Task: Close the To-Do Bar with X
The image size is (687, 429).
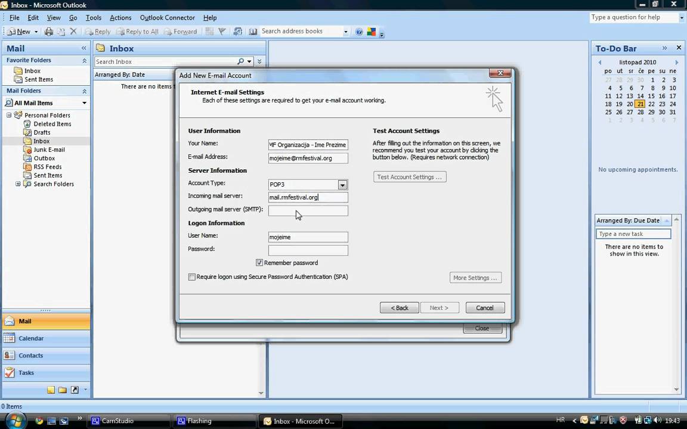Action: point(679,48)
